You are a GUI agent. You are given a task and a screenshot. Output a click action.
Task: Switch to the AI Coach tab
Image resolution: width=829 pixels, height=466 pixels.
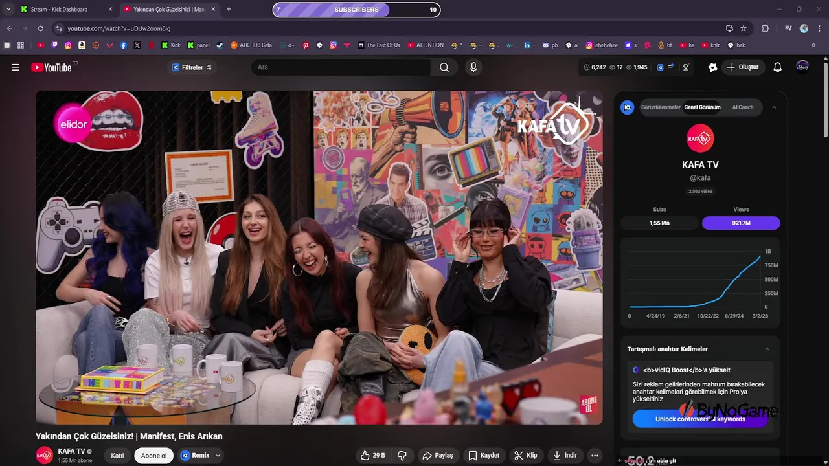pyautogui.click(x=743, y=107)
